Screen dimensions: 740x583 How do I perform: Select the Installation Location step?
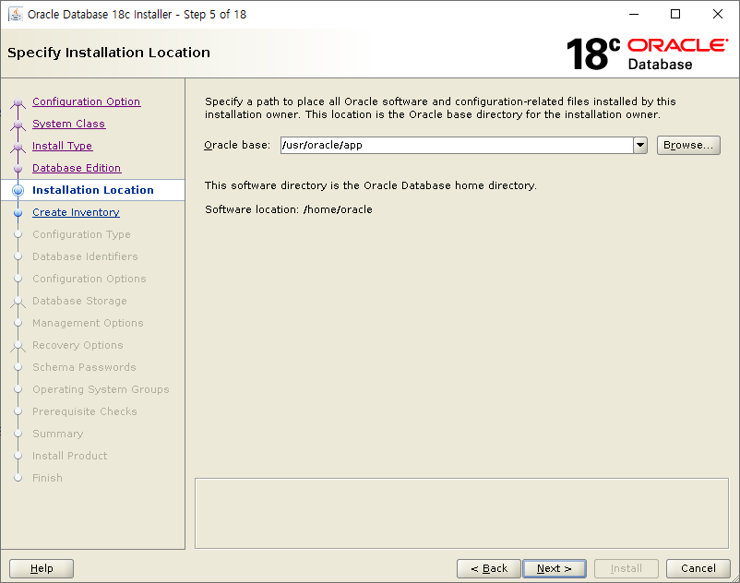[93, 190]
